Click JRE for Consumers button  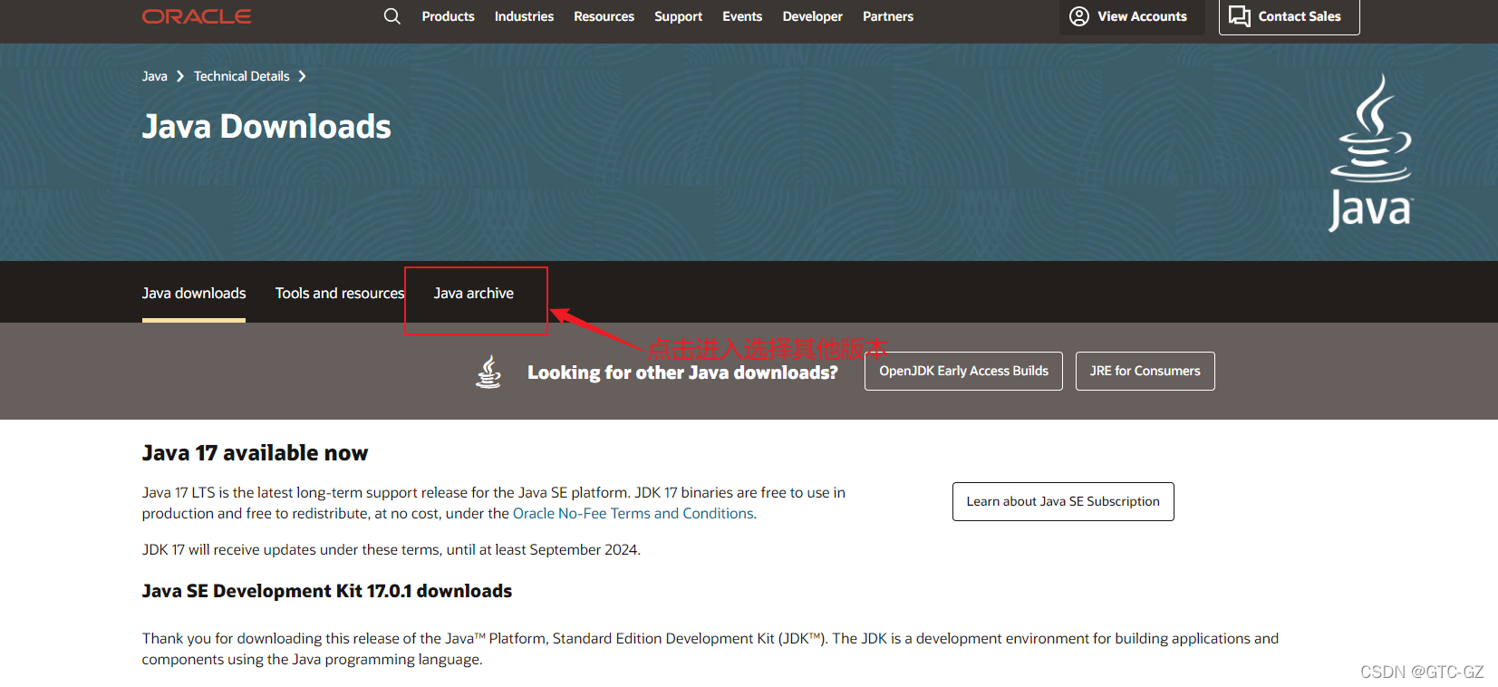pos(1145,371)
